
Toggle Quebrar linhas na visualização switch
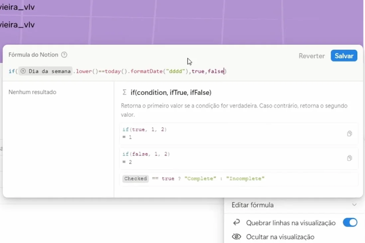click(350, 223)
